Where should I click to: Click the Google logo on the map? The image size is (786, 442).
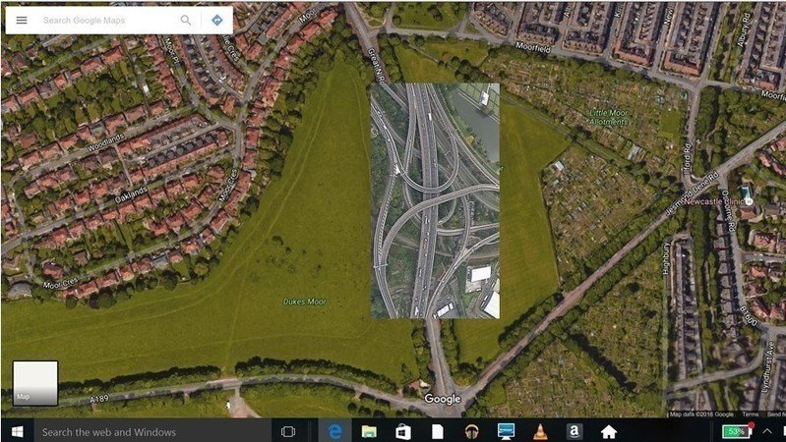(x=442, y=399)
